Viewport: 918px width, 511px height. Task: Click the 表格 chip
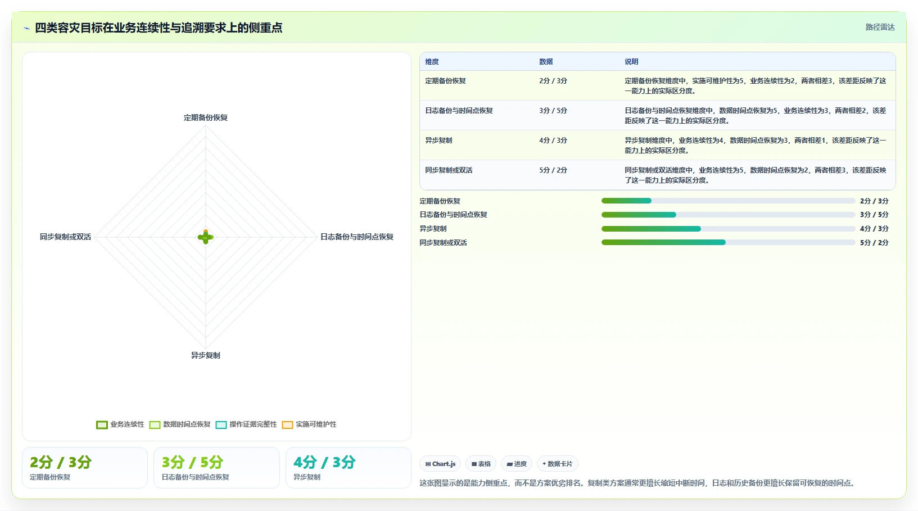click(481, 464)
